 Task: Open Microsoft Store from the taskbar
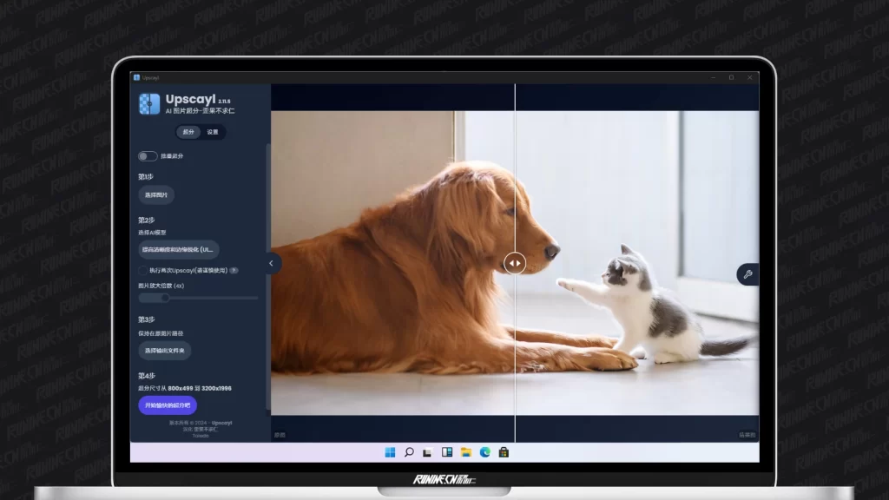point(504,452)
